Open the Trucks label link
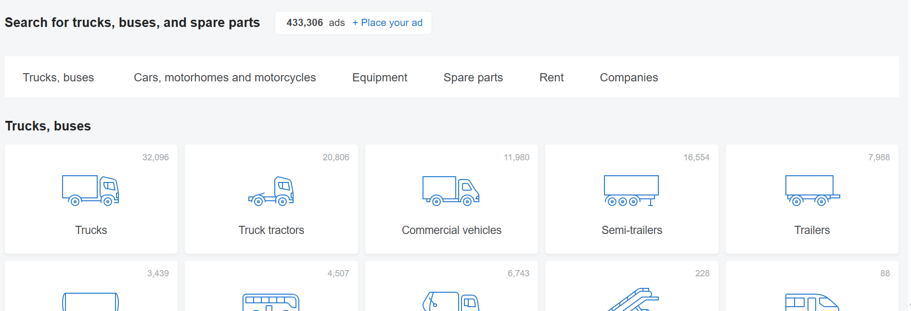911x311 pixels. tap(91, 230)
